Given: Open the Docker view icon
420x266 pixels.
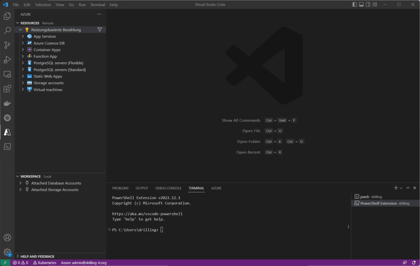Looking at the screenshot, I should point(7,103).
